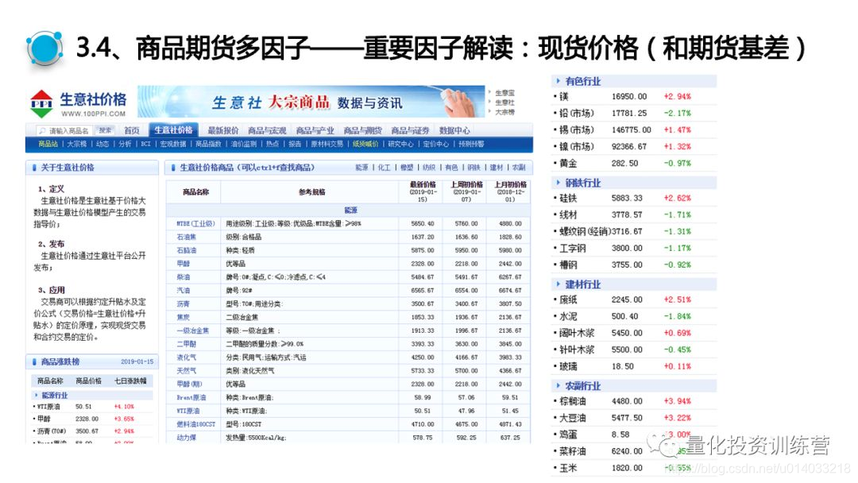Screen dimensions: 858x483
Task: Expand the 钢铁行业 section arrow
Action: point(558,183)
